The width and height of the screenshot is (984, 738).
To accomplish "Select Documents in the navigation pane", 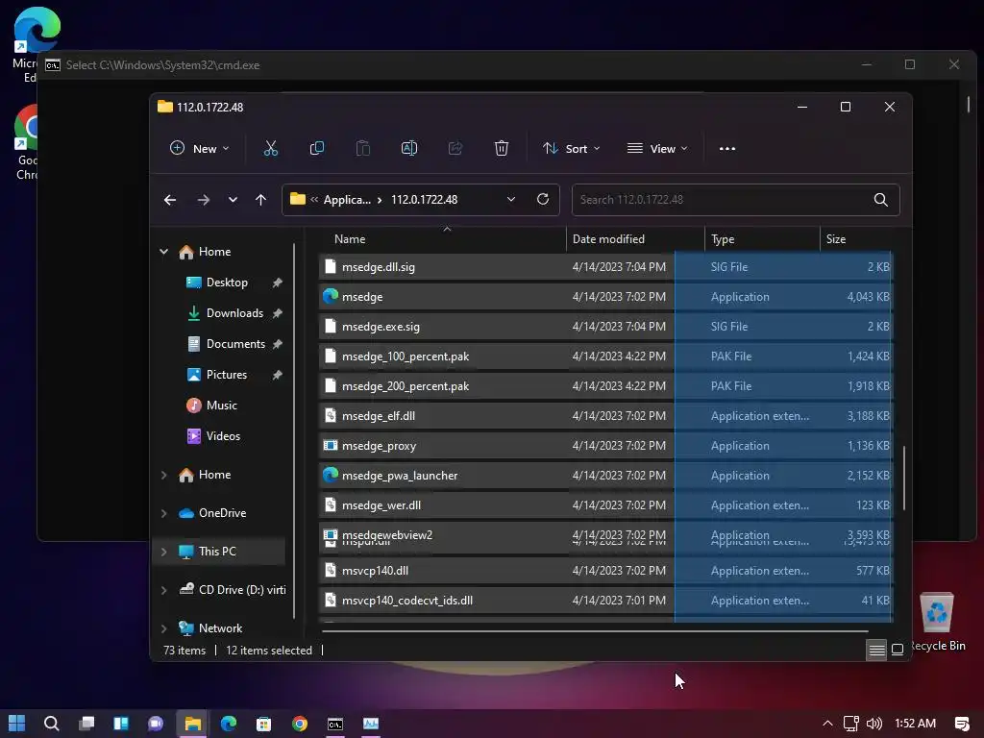I will point(235,344).
